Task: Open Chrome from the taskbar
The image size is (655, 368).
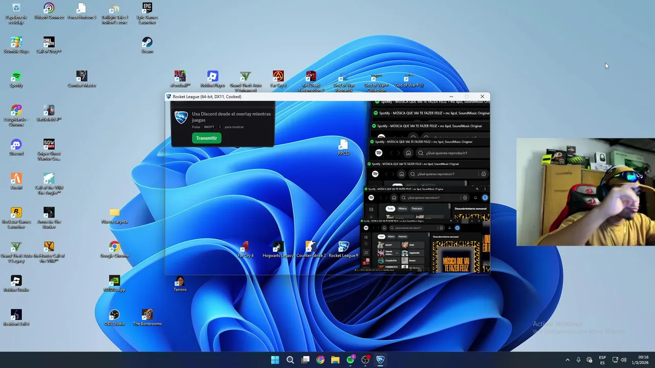Action: [320, 360]
